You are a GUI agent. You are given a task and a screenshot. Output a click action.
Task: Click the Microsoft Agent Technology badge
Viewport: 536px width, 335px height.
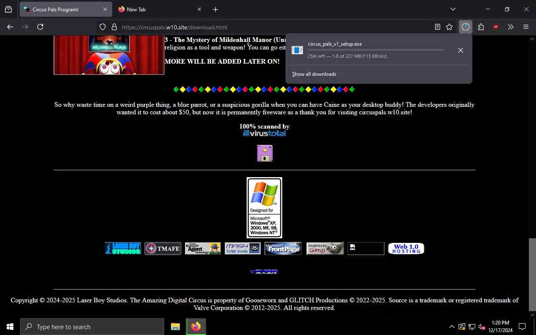click(x=203, y=248)
